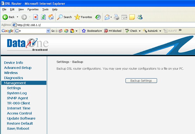Open SNMP Agent link

pyautogui.click(x=17, y=98)
